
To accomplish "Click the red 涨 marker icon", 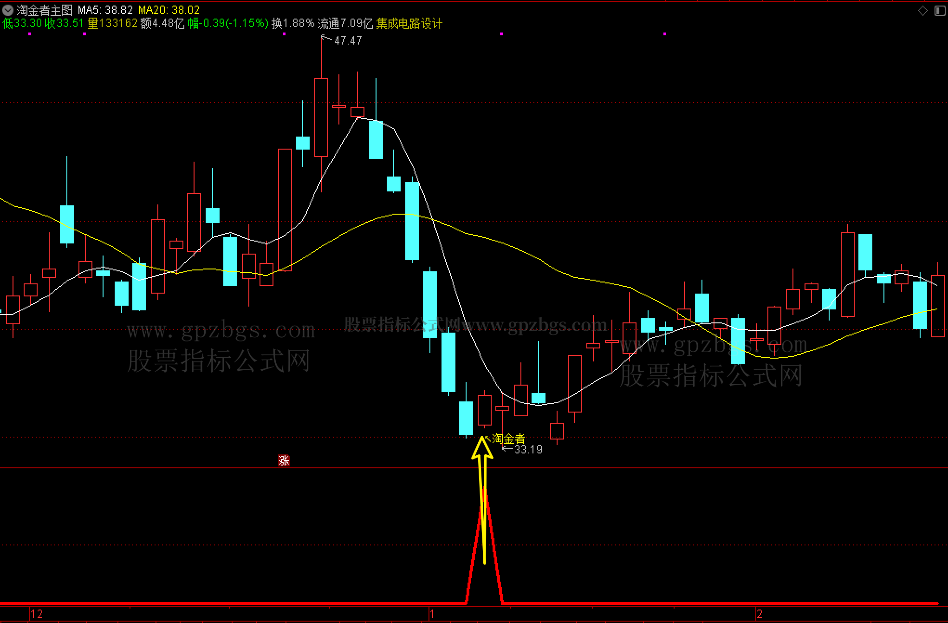I will (x=284, y=460).
